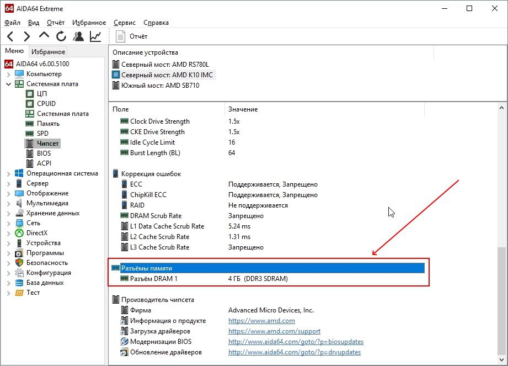Viewport: 508px width, 366px height.
Task: Click the Windows logo icon of Операционная система
Action: tap(19, 173)
